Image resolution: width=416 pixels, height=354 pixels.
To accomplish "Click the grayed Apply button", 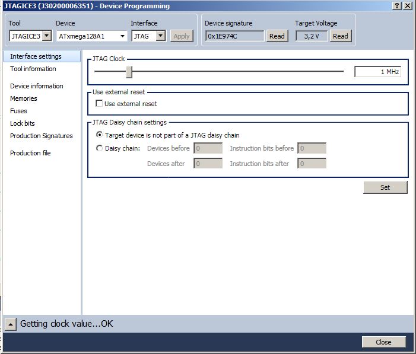I will coord(182,36).
